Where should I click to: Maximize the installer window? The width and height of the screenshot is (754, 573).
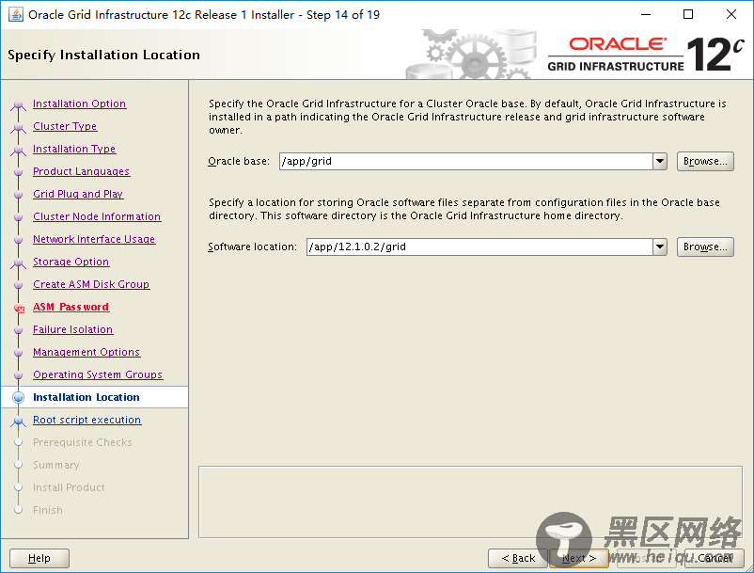(688, 14)
